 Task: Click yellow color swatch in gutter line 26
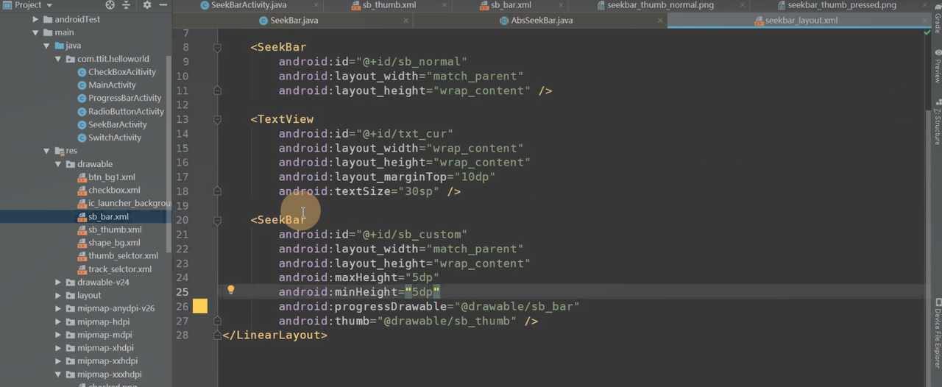pyautogui.click(x=200, y=306)
